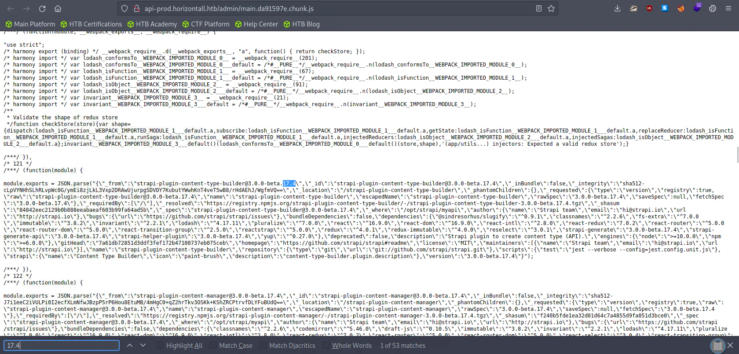Enable Highlight All in find bar
The width and height of the screenshot is (739, 354).
tap(180, 346)
